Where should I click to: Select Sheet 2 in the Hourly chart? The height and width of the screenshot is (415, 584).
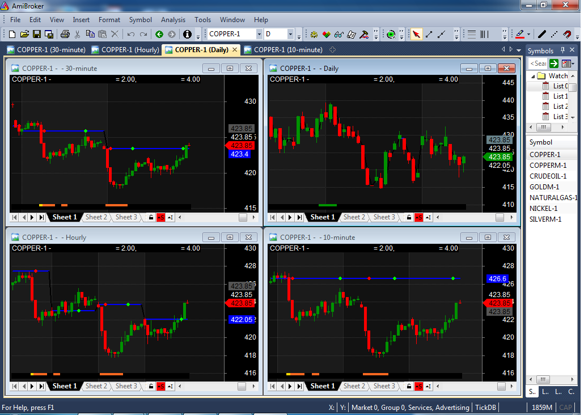pos(96,386)
